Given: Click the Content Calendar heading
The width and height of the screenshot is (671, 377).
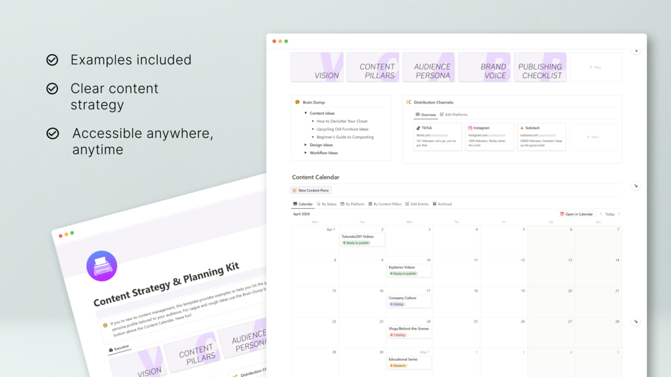Looking at the screenshot, I should pyautogui.click(x=315, y=177).
